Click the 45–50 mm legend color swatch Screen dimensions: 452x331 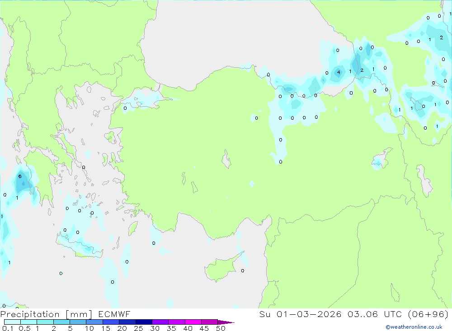(210, 322)
